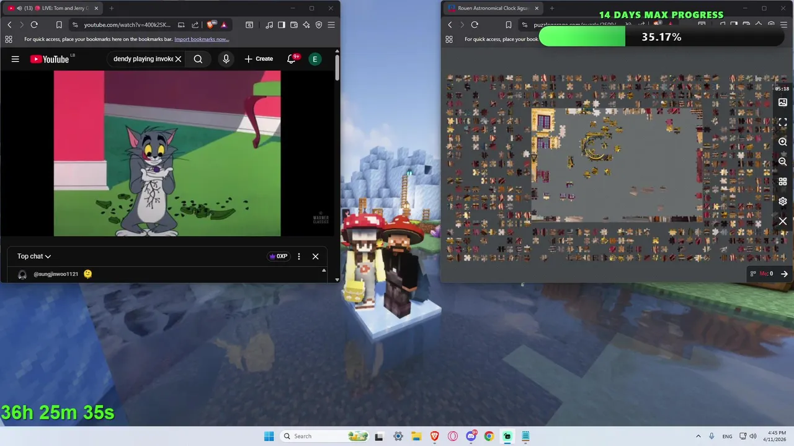Viewport: 794px width, 446px height.
Task: Show hidden system tray icons chevron
Action: coord(698,436)
